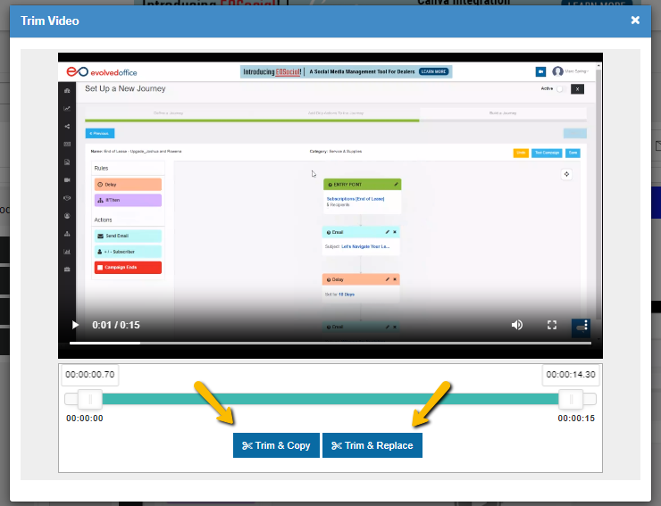Click the middle Add Actions journey step tab
Screen dimensions: 661x506
pos(336,113)
